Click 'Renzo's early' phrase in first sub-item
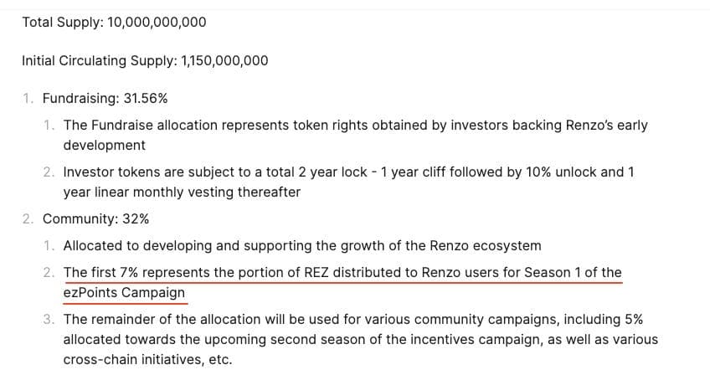Image resolution: width=710 pixels, height=375 pixels. tap(607, 125)
